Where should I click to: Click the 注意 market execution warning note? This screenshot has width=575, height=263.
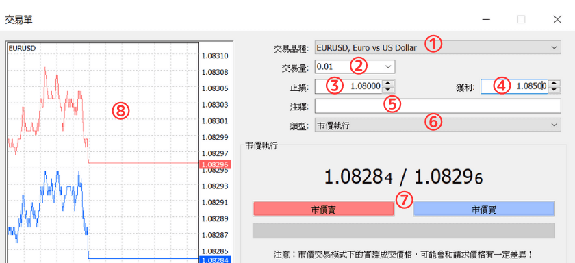(x=402, y=254)
